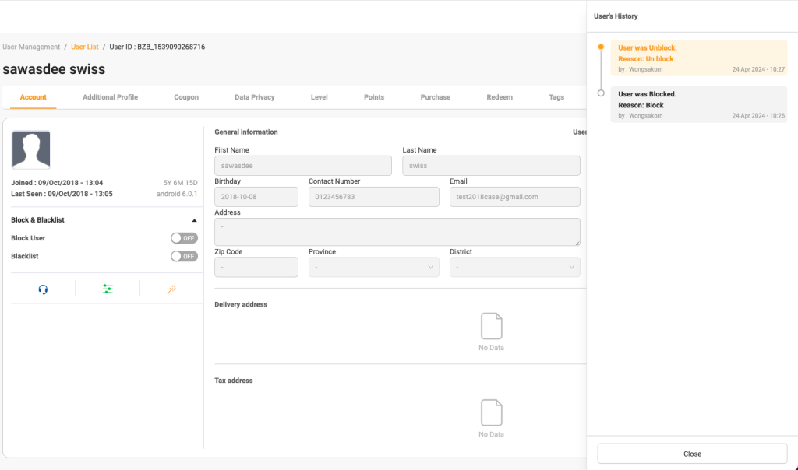
Task: Click the orange Unblock history timeline marker
Action: tap(600, 47)
